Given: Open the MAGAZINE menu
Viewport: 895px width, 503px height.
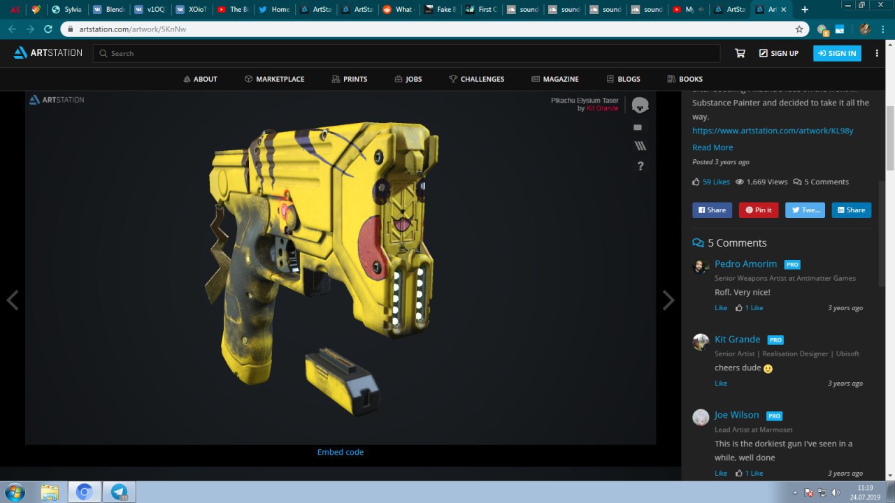Looking at the screenshot, I should (555, 79).
